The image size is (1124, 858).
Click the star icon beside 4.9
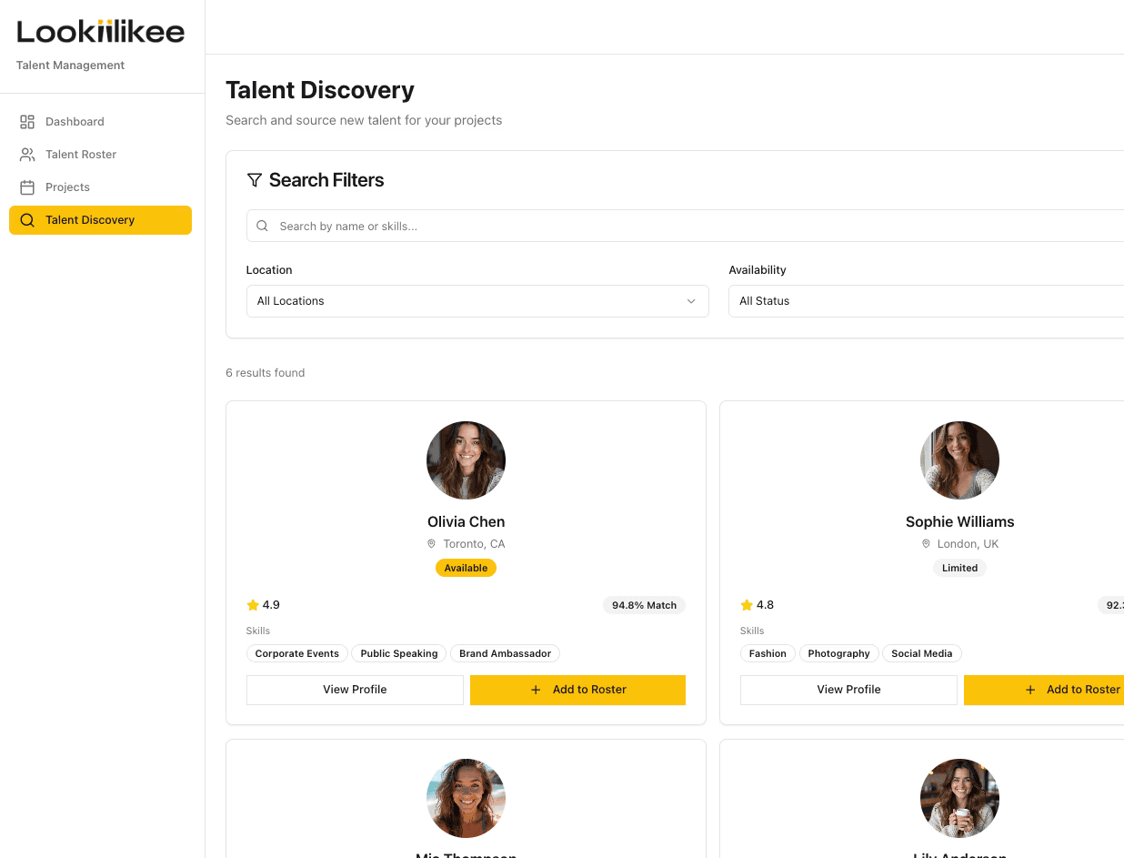coord(253,604)
